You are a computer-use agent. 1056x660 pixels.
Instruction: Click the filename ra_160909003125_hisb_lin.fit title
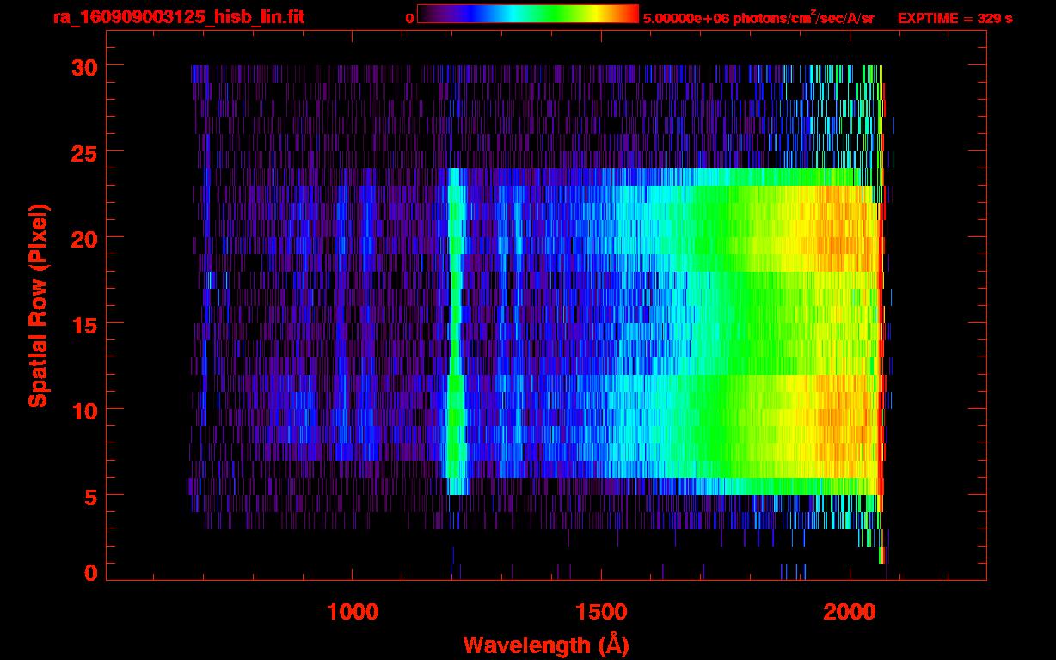[178, 17]
